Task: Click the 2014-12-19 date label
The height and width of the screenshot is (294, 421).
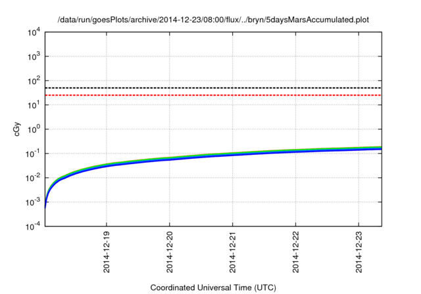Action: pos(107,252)
